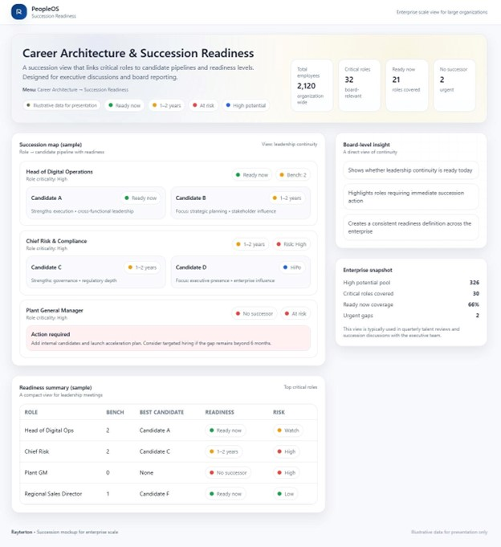
Task: Click 'Creates a consistent readiness definition' insight
Action: point(411,227)
